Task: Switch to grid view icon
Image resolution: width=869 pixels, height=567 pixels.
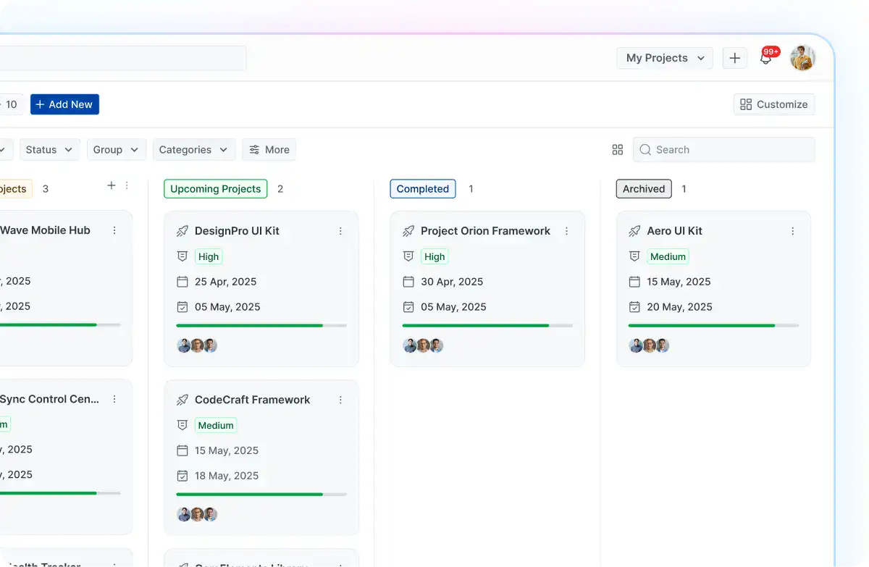Action: 618,150
